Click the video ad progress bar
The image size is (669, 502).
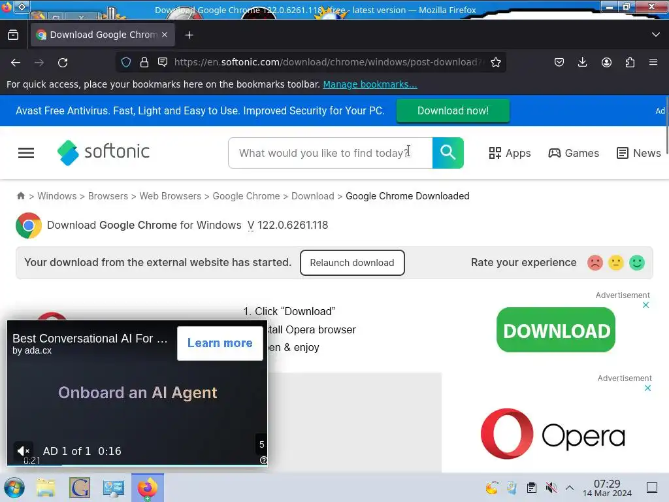point(137,465)
